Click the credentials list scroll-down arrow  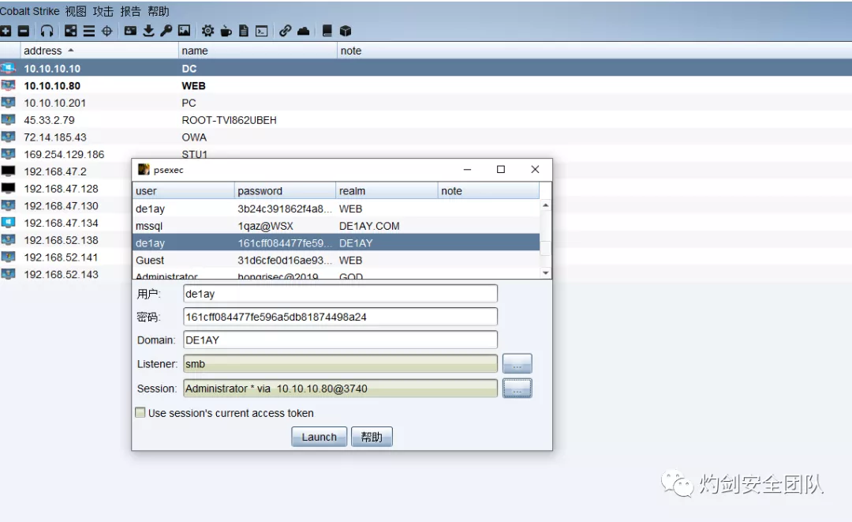tap(546, 273)
